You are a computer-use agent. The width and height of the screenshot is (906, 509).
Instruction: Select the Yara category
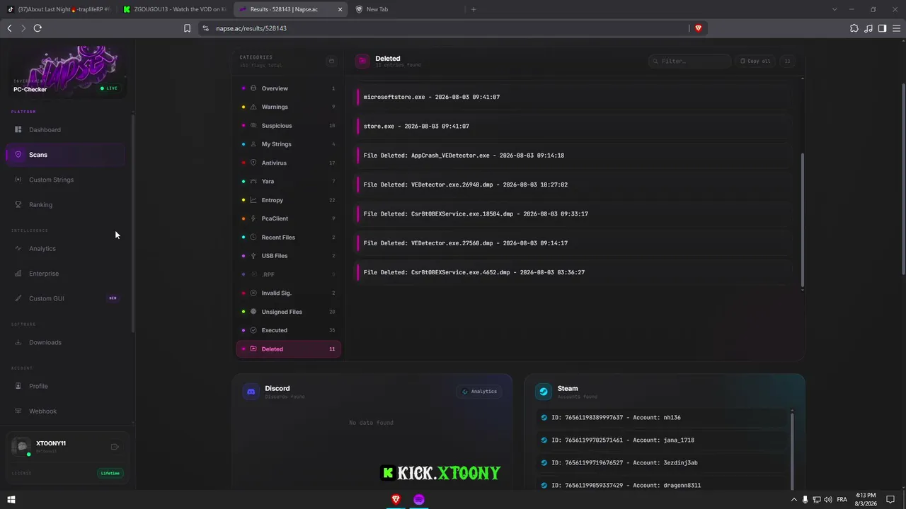pyautogui.click(x=288, y=182)
